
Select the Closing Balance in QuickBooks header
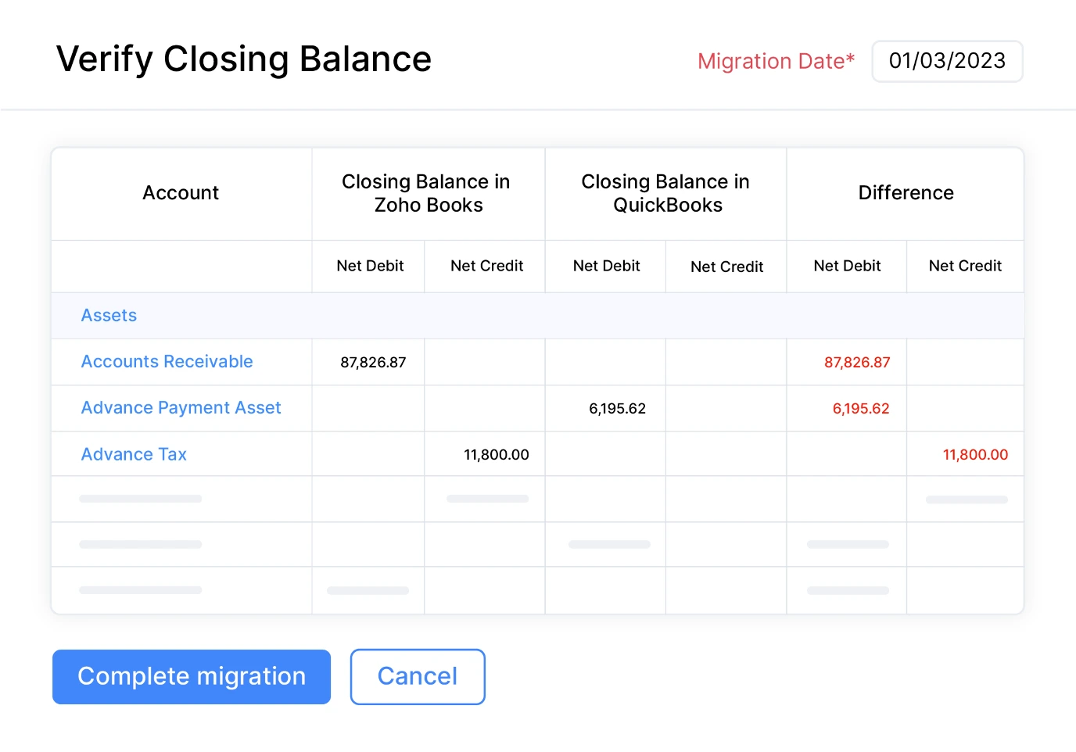click(665, 193)
